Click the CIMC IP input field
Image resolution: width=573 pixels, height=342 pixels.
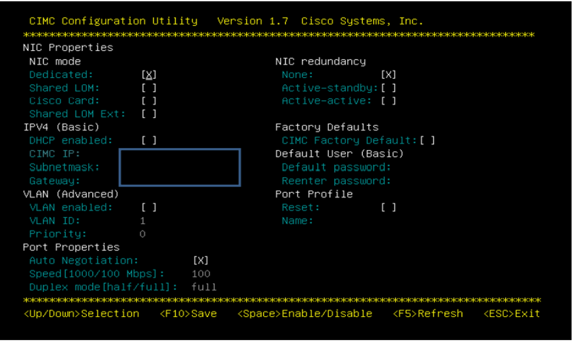tap(180, 155)
